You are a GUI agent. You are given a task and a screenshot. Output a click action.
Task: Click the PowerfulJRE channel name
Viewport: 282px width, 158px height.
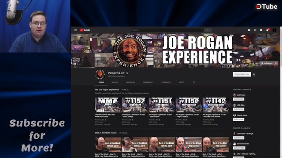point(116,73)
